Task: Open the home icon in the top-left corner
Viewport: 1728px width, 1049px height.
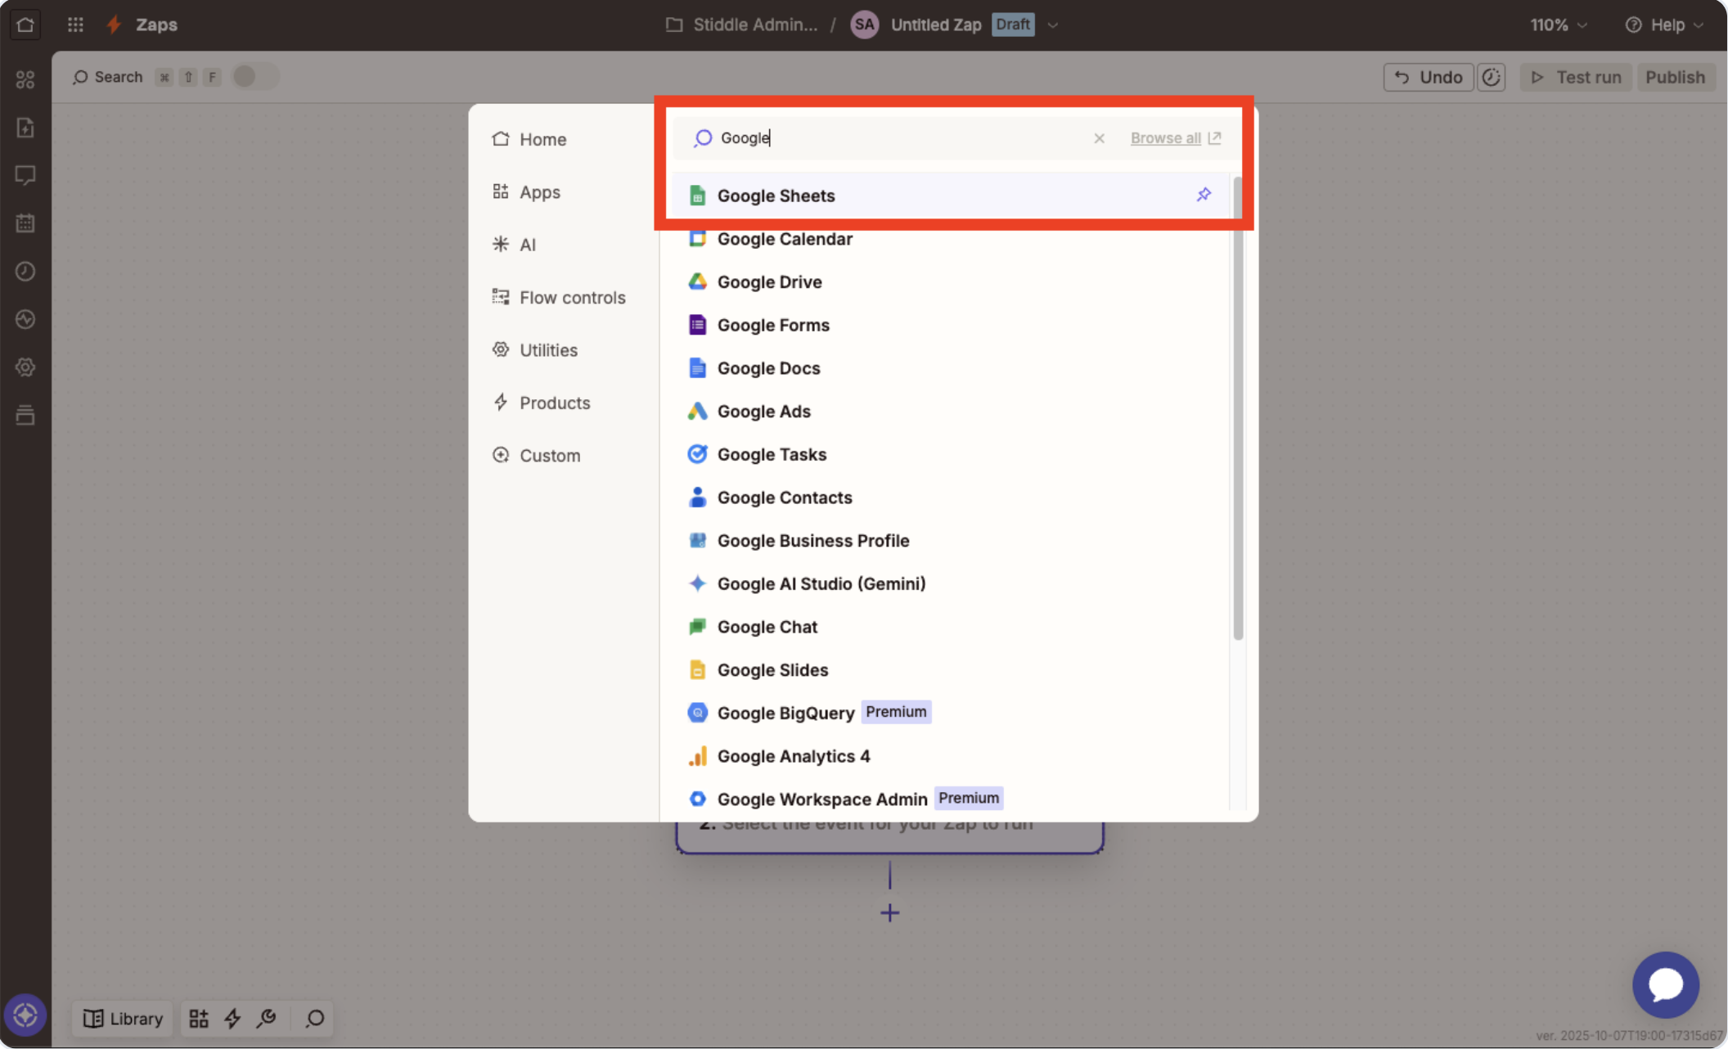Action: coord(25,25)
